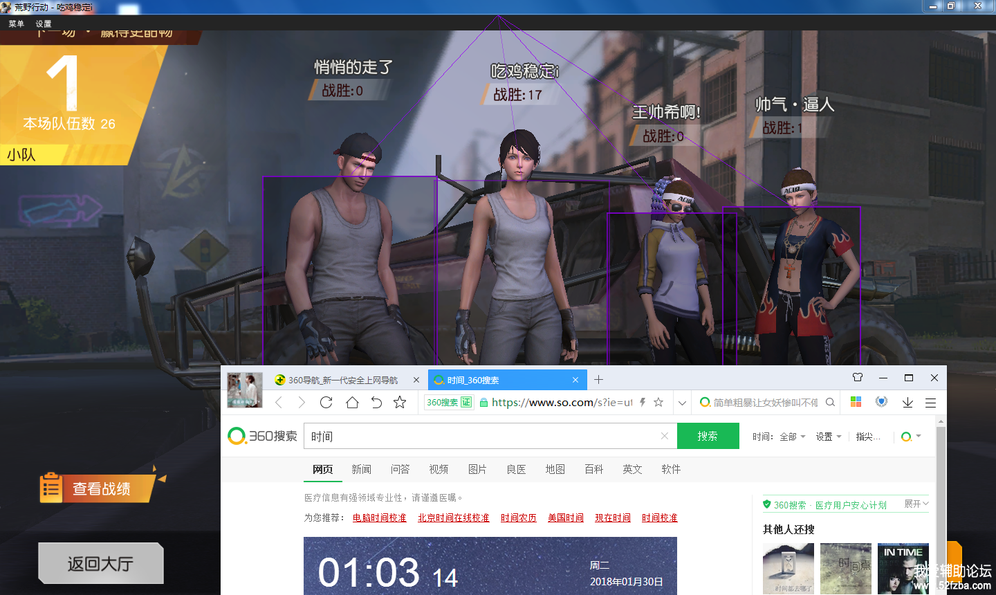Select the 网页 search category
Image resolution: width=996 pixels, height=595 pixels.
(323, 469)
